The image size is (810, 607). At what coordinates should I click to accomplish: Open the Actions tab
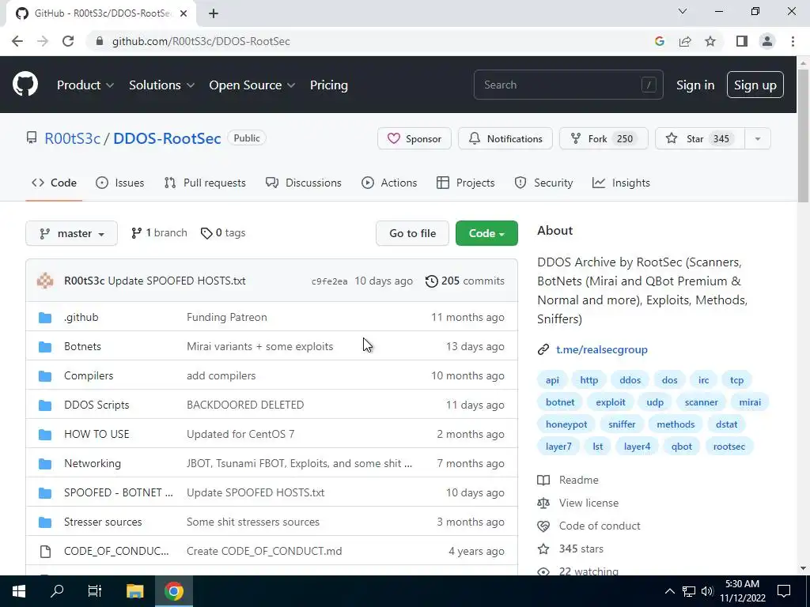point(389,183)
